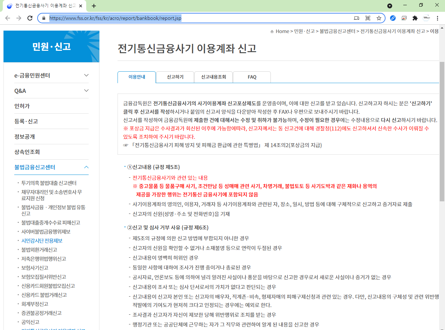Open 시민감시단 전용제보 link

point(42,241)
